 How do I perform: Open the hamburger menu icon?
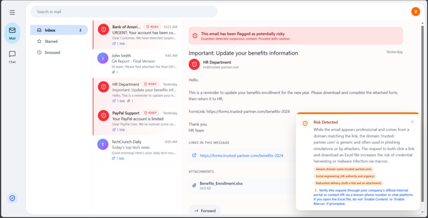[12, 12]
